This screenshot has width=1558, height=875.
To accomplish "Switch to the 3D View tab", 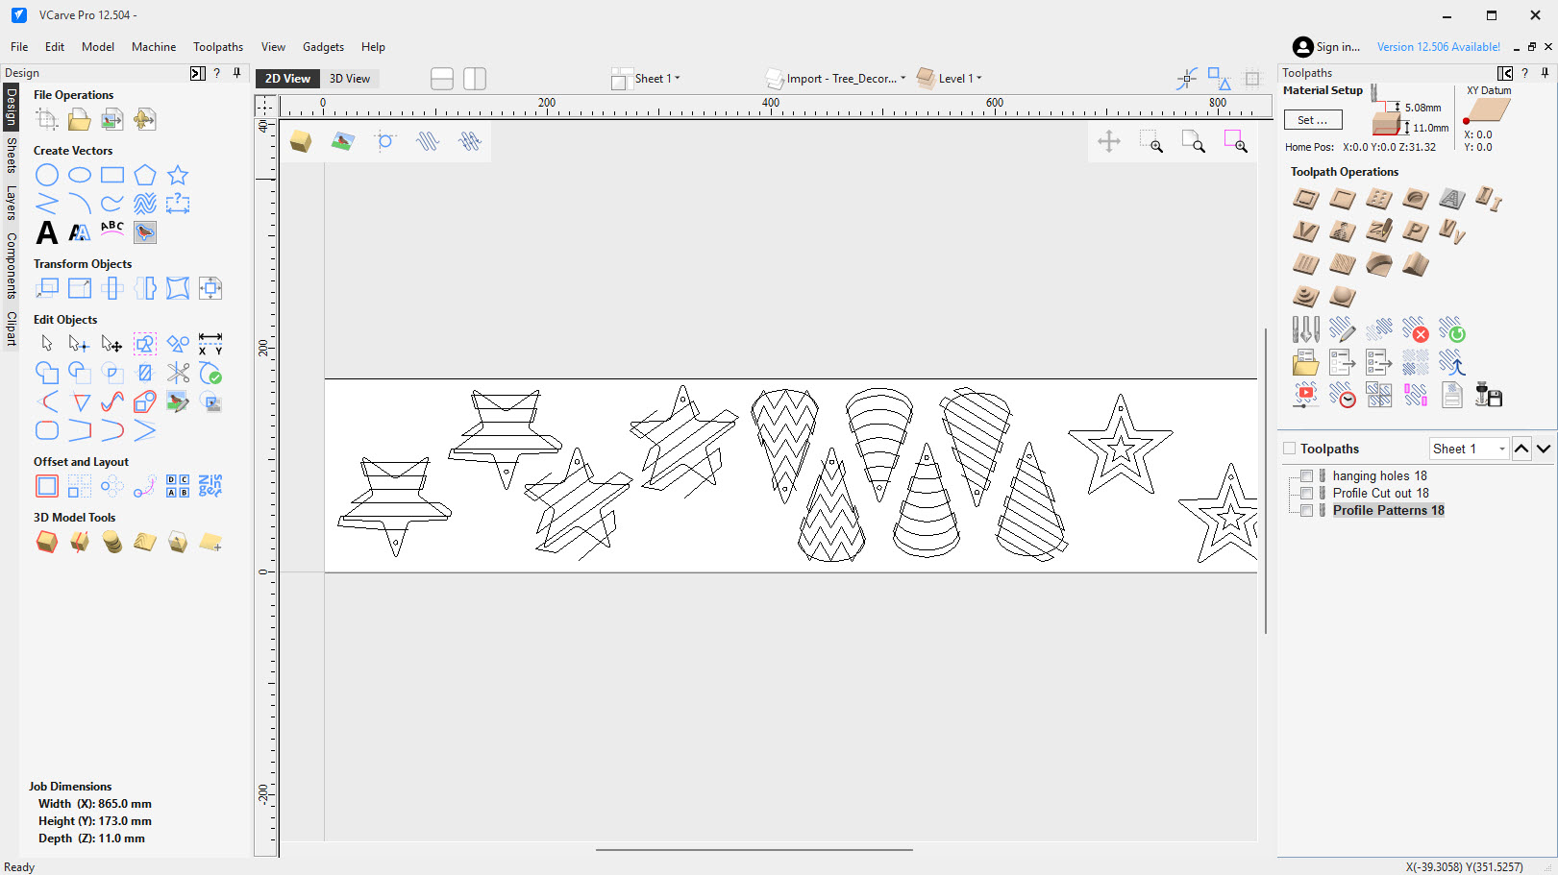I will pyautogui.click(x=350, y=78).
